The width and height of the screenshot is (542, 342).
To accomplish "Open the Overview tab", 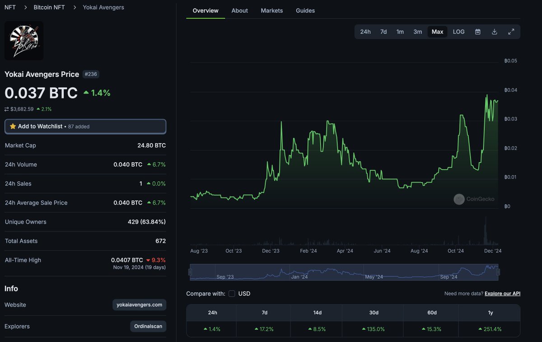I will pyautogui.click(x=206, y=10).
